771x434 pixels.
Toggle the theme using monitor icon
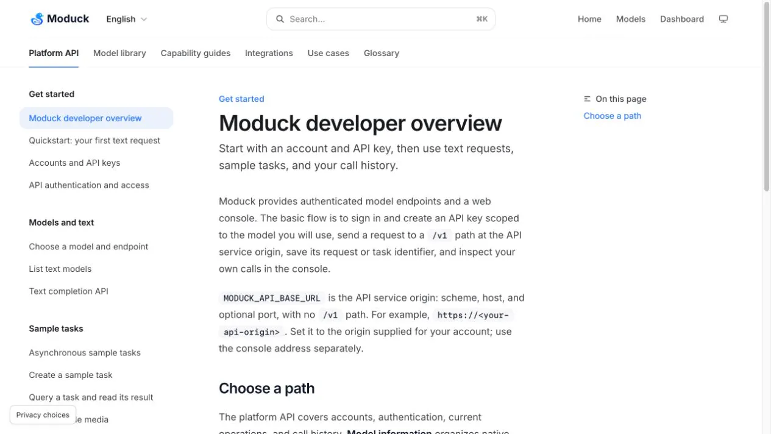point(723,19)
